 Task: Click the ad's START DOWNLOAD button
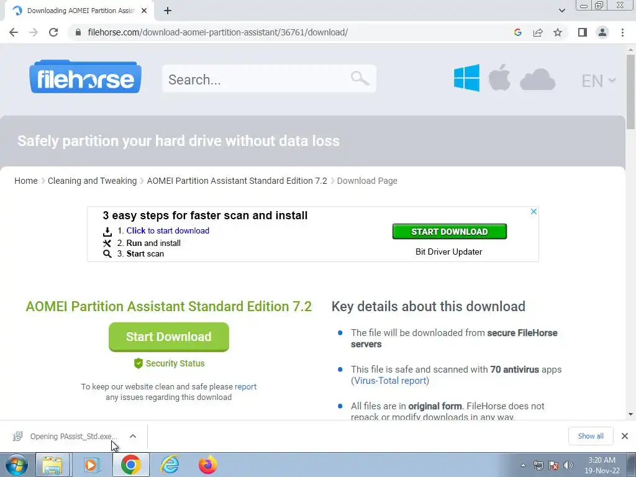450,231
